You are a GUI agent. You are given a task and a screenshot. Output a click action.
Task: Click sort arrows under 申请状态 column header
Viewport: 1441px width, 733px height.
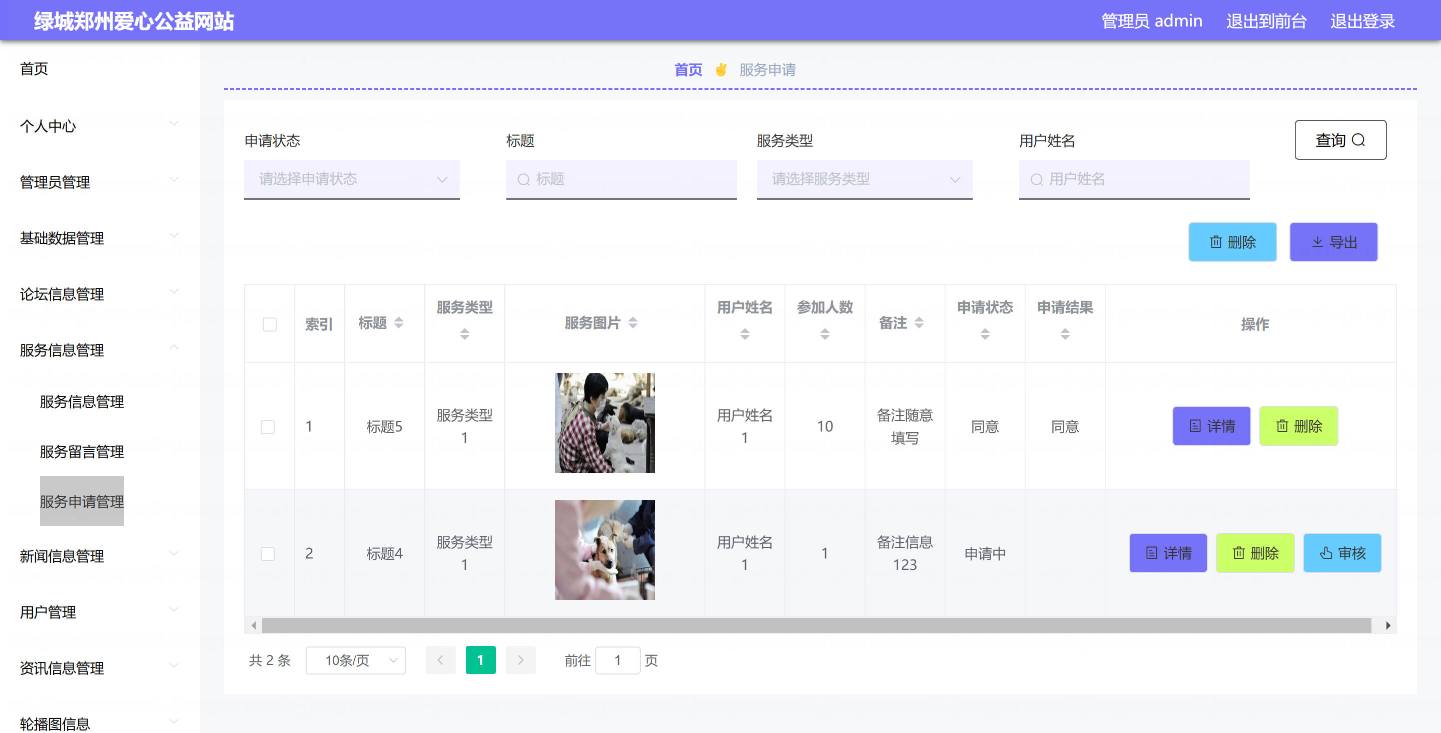click(x=985, y=334)
